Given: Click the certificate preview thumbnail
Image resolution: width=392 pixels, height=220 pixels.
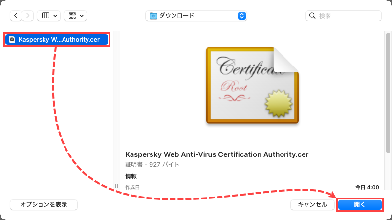Looking at the screenshot, I should click(253, 85).
